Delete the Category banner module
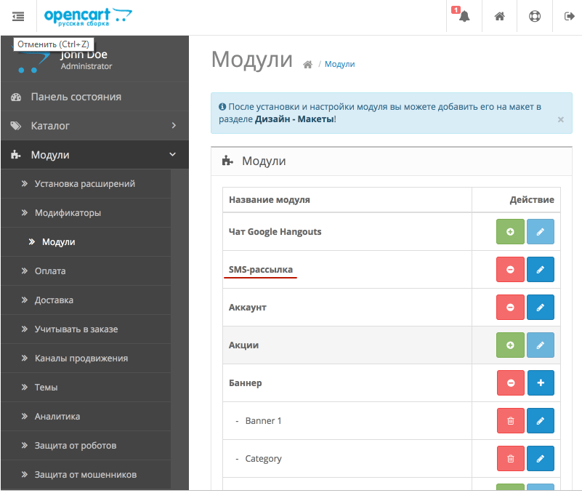 [510, 458]
